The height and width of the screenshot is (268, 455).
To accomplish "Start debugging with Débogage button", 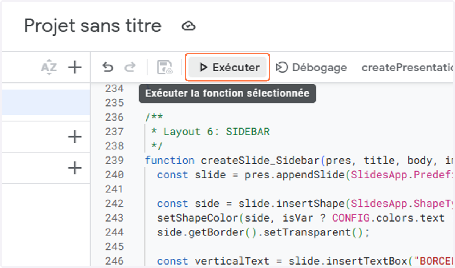I will 311,68.
